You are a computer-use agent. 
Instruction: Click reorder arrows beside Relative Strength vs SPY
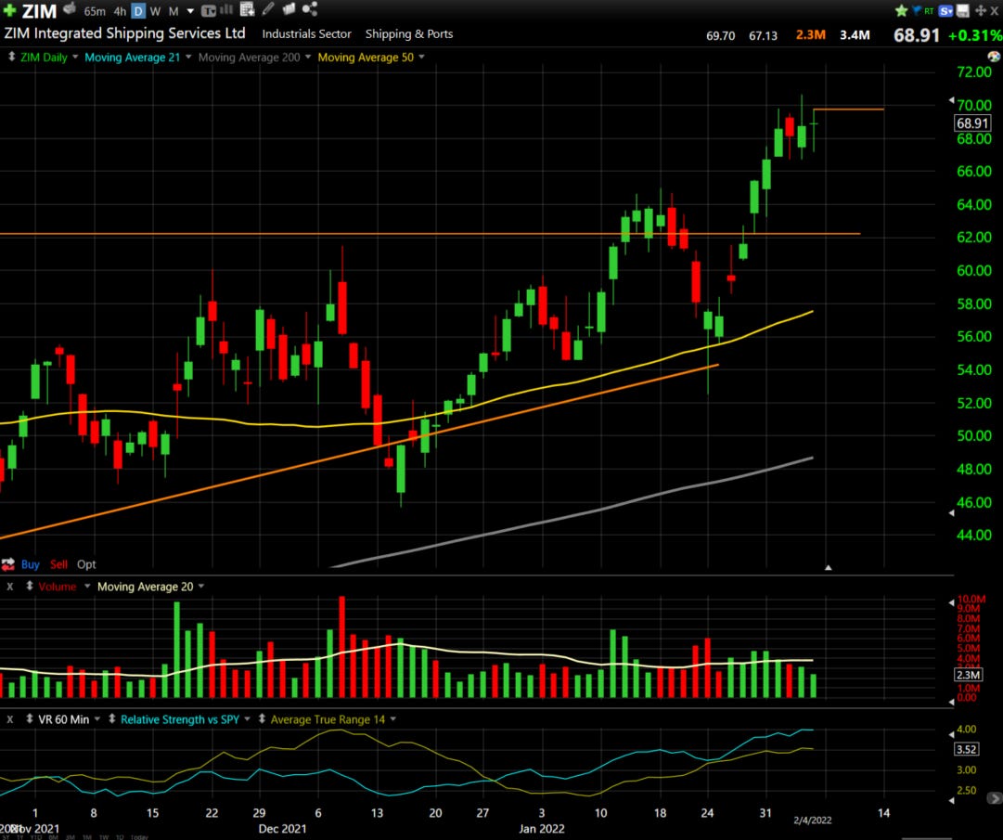[112, 719]
